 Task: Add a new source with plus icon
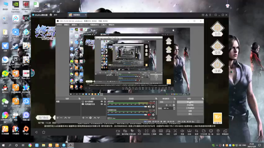tap(83, 118)
